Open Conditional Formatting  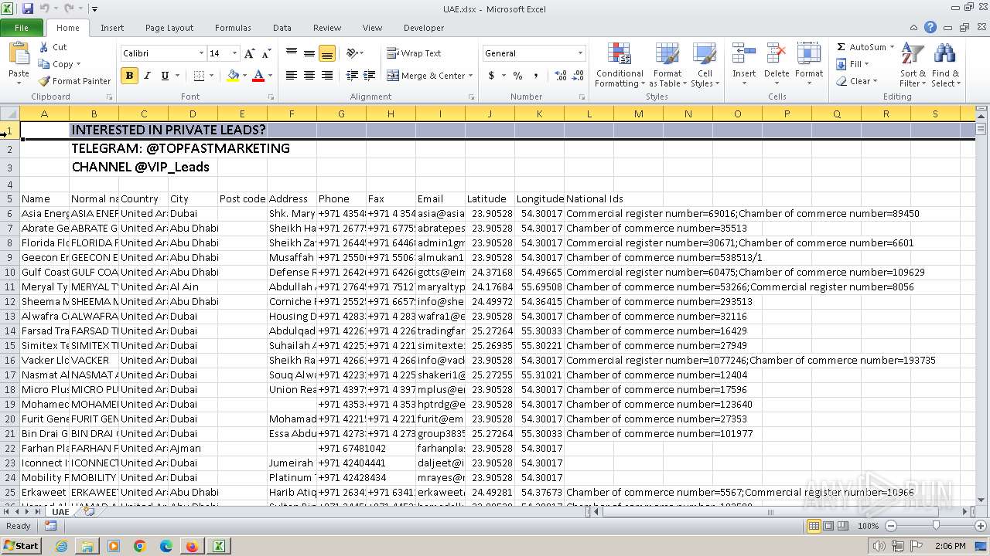tap(620, 66)
